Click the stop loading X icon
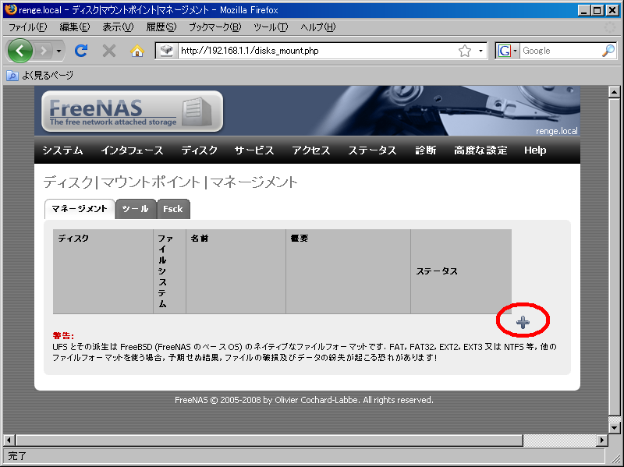The width and height of the screenshot is (624, 467). 109,51
